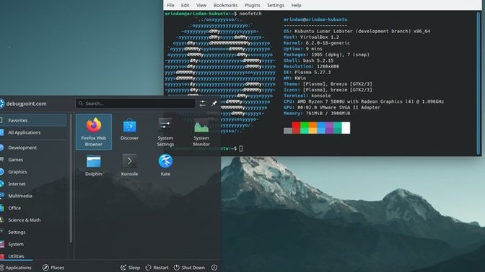Click the AMD Ryzen 7 CPU line

(364, 101)
